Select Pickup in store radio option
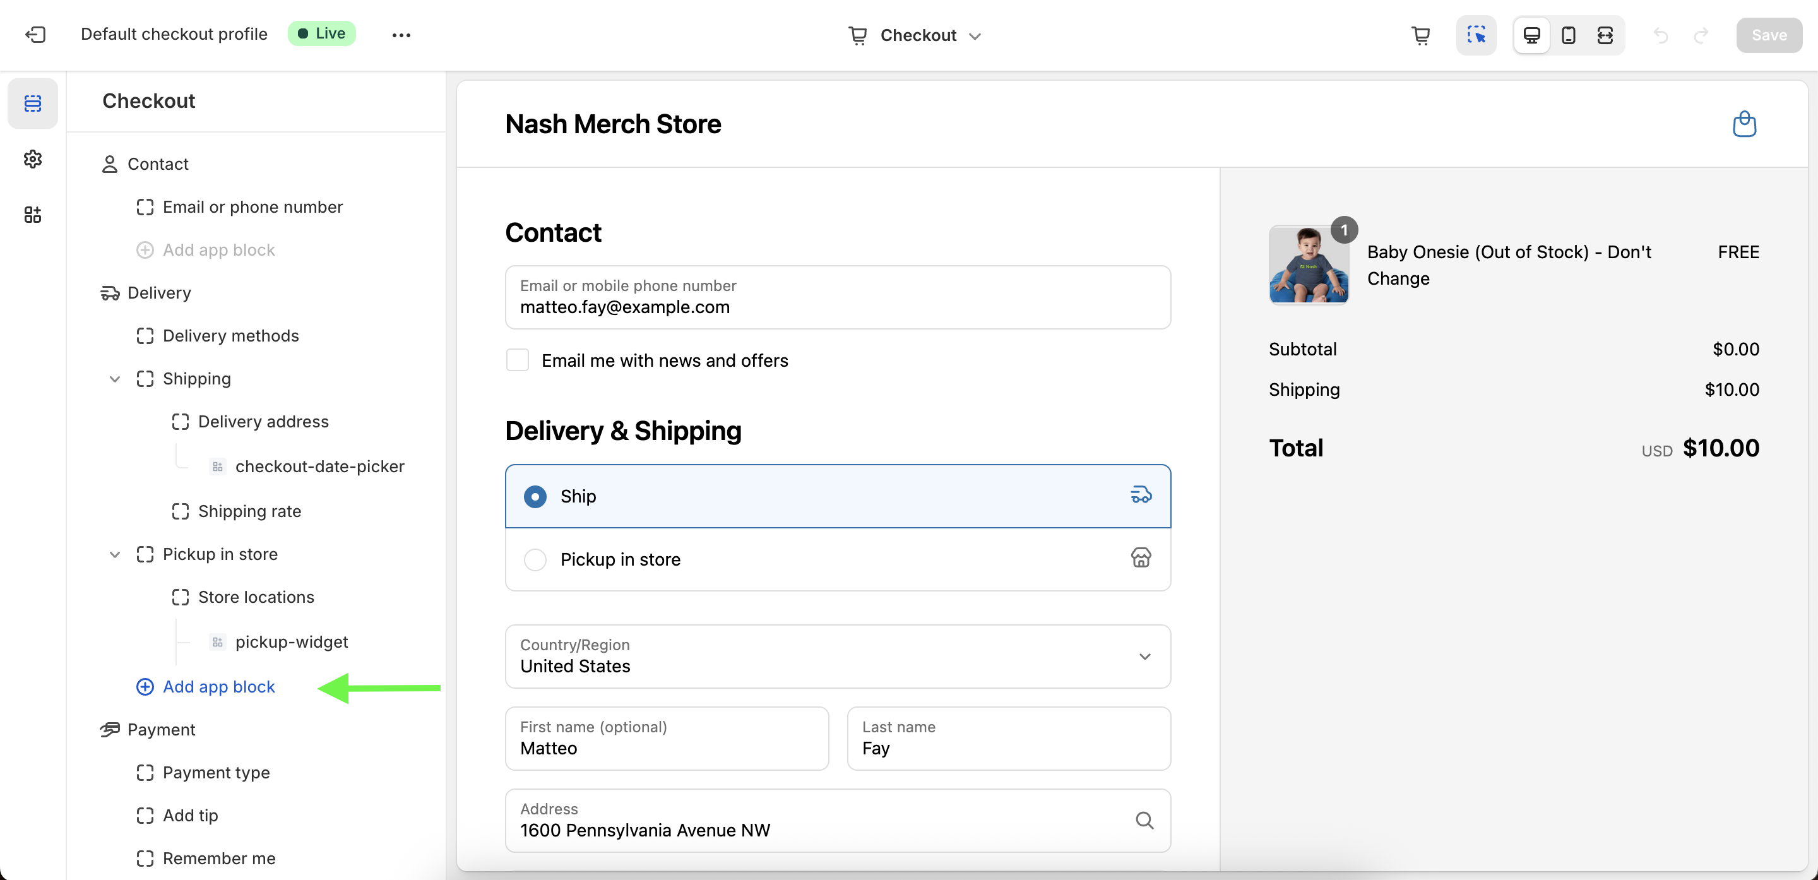1818x880 pixels. [535, 559]
